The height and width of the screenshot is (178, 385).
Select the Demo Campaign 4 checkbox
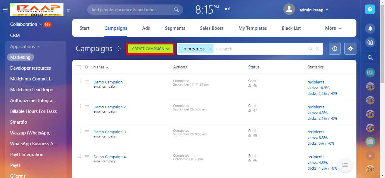tap(79, 156)
